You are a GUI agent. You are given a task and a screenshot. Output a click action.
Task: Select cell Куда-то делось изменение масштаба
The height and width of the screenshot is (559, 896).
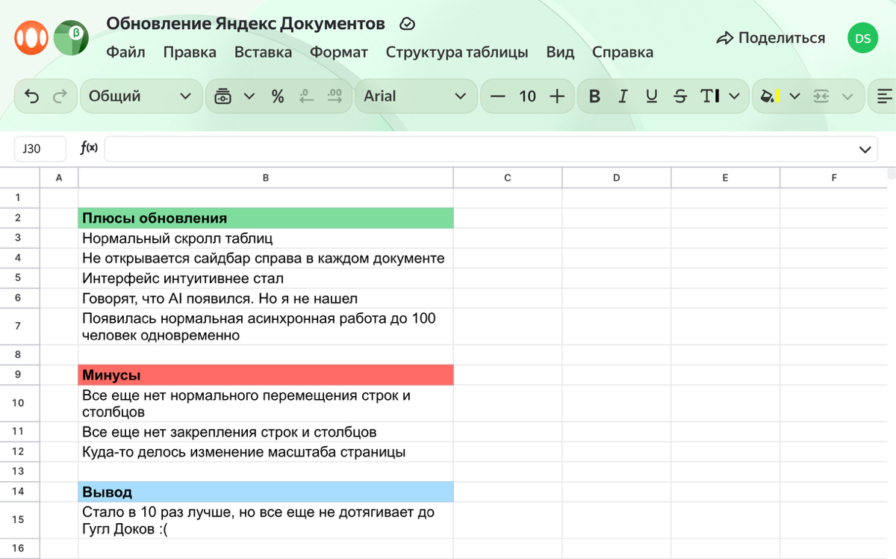[x=266, y=452]
